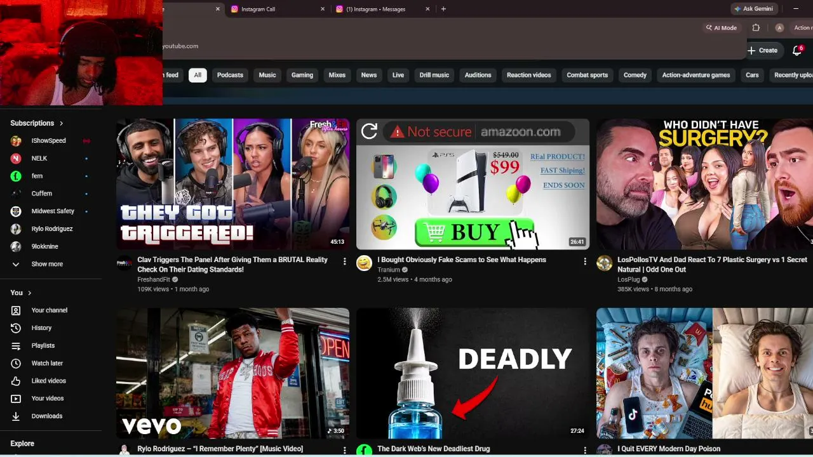Select the Reaction videos filter chip
The height and width of the screenshot is (457, 813).
(529, 75)
